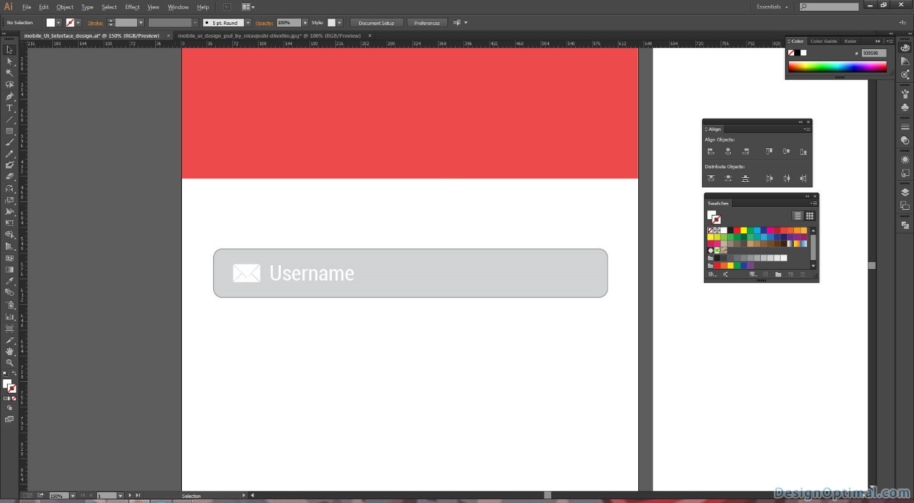This screenshot has height=503, width=914.
Task: Open the File menu
Action: point(27,7)
